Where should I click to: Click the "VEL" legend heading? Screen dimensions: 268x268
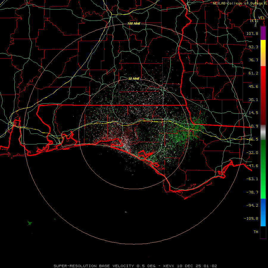coord(261,18)
